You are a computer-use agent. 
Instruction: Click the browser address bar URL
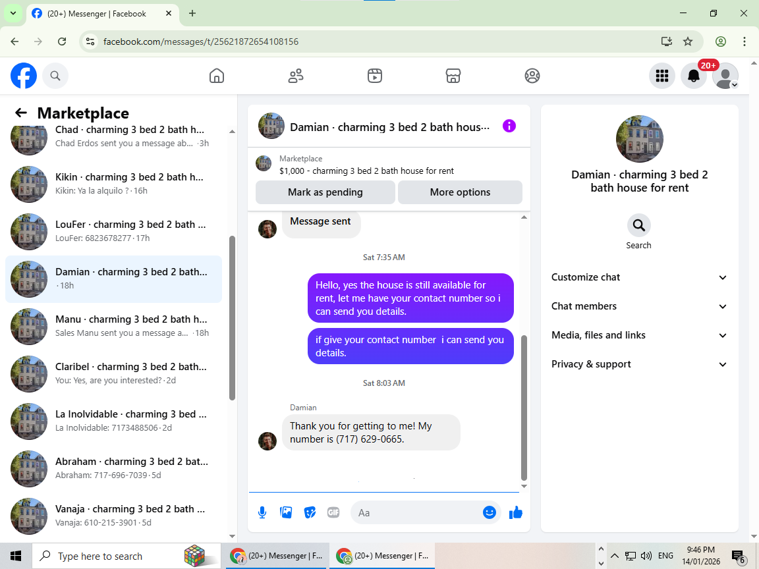pyautogui.click(x=201, y=41)
